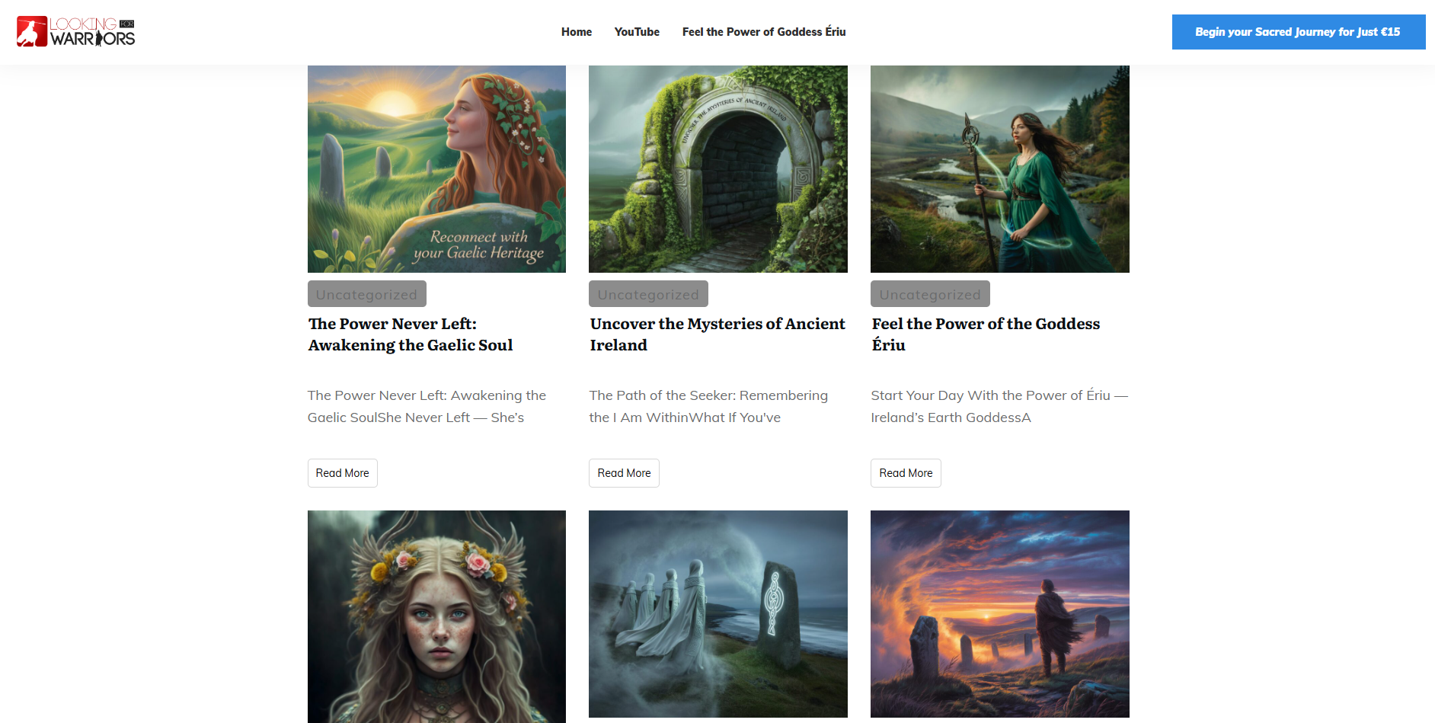Open the post titled The Power Never Left
1435x723 pixels.
tap(410, 334)
